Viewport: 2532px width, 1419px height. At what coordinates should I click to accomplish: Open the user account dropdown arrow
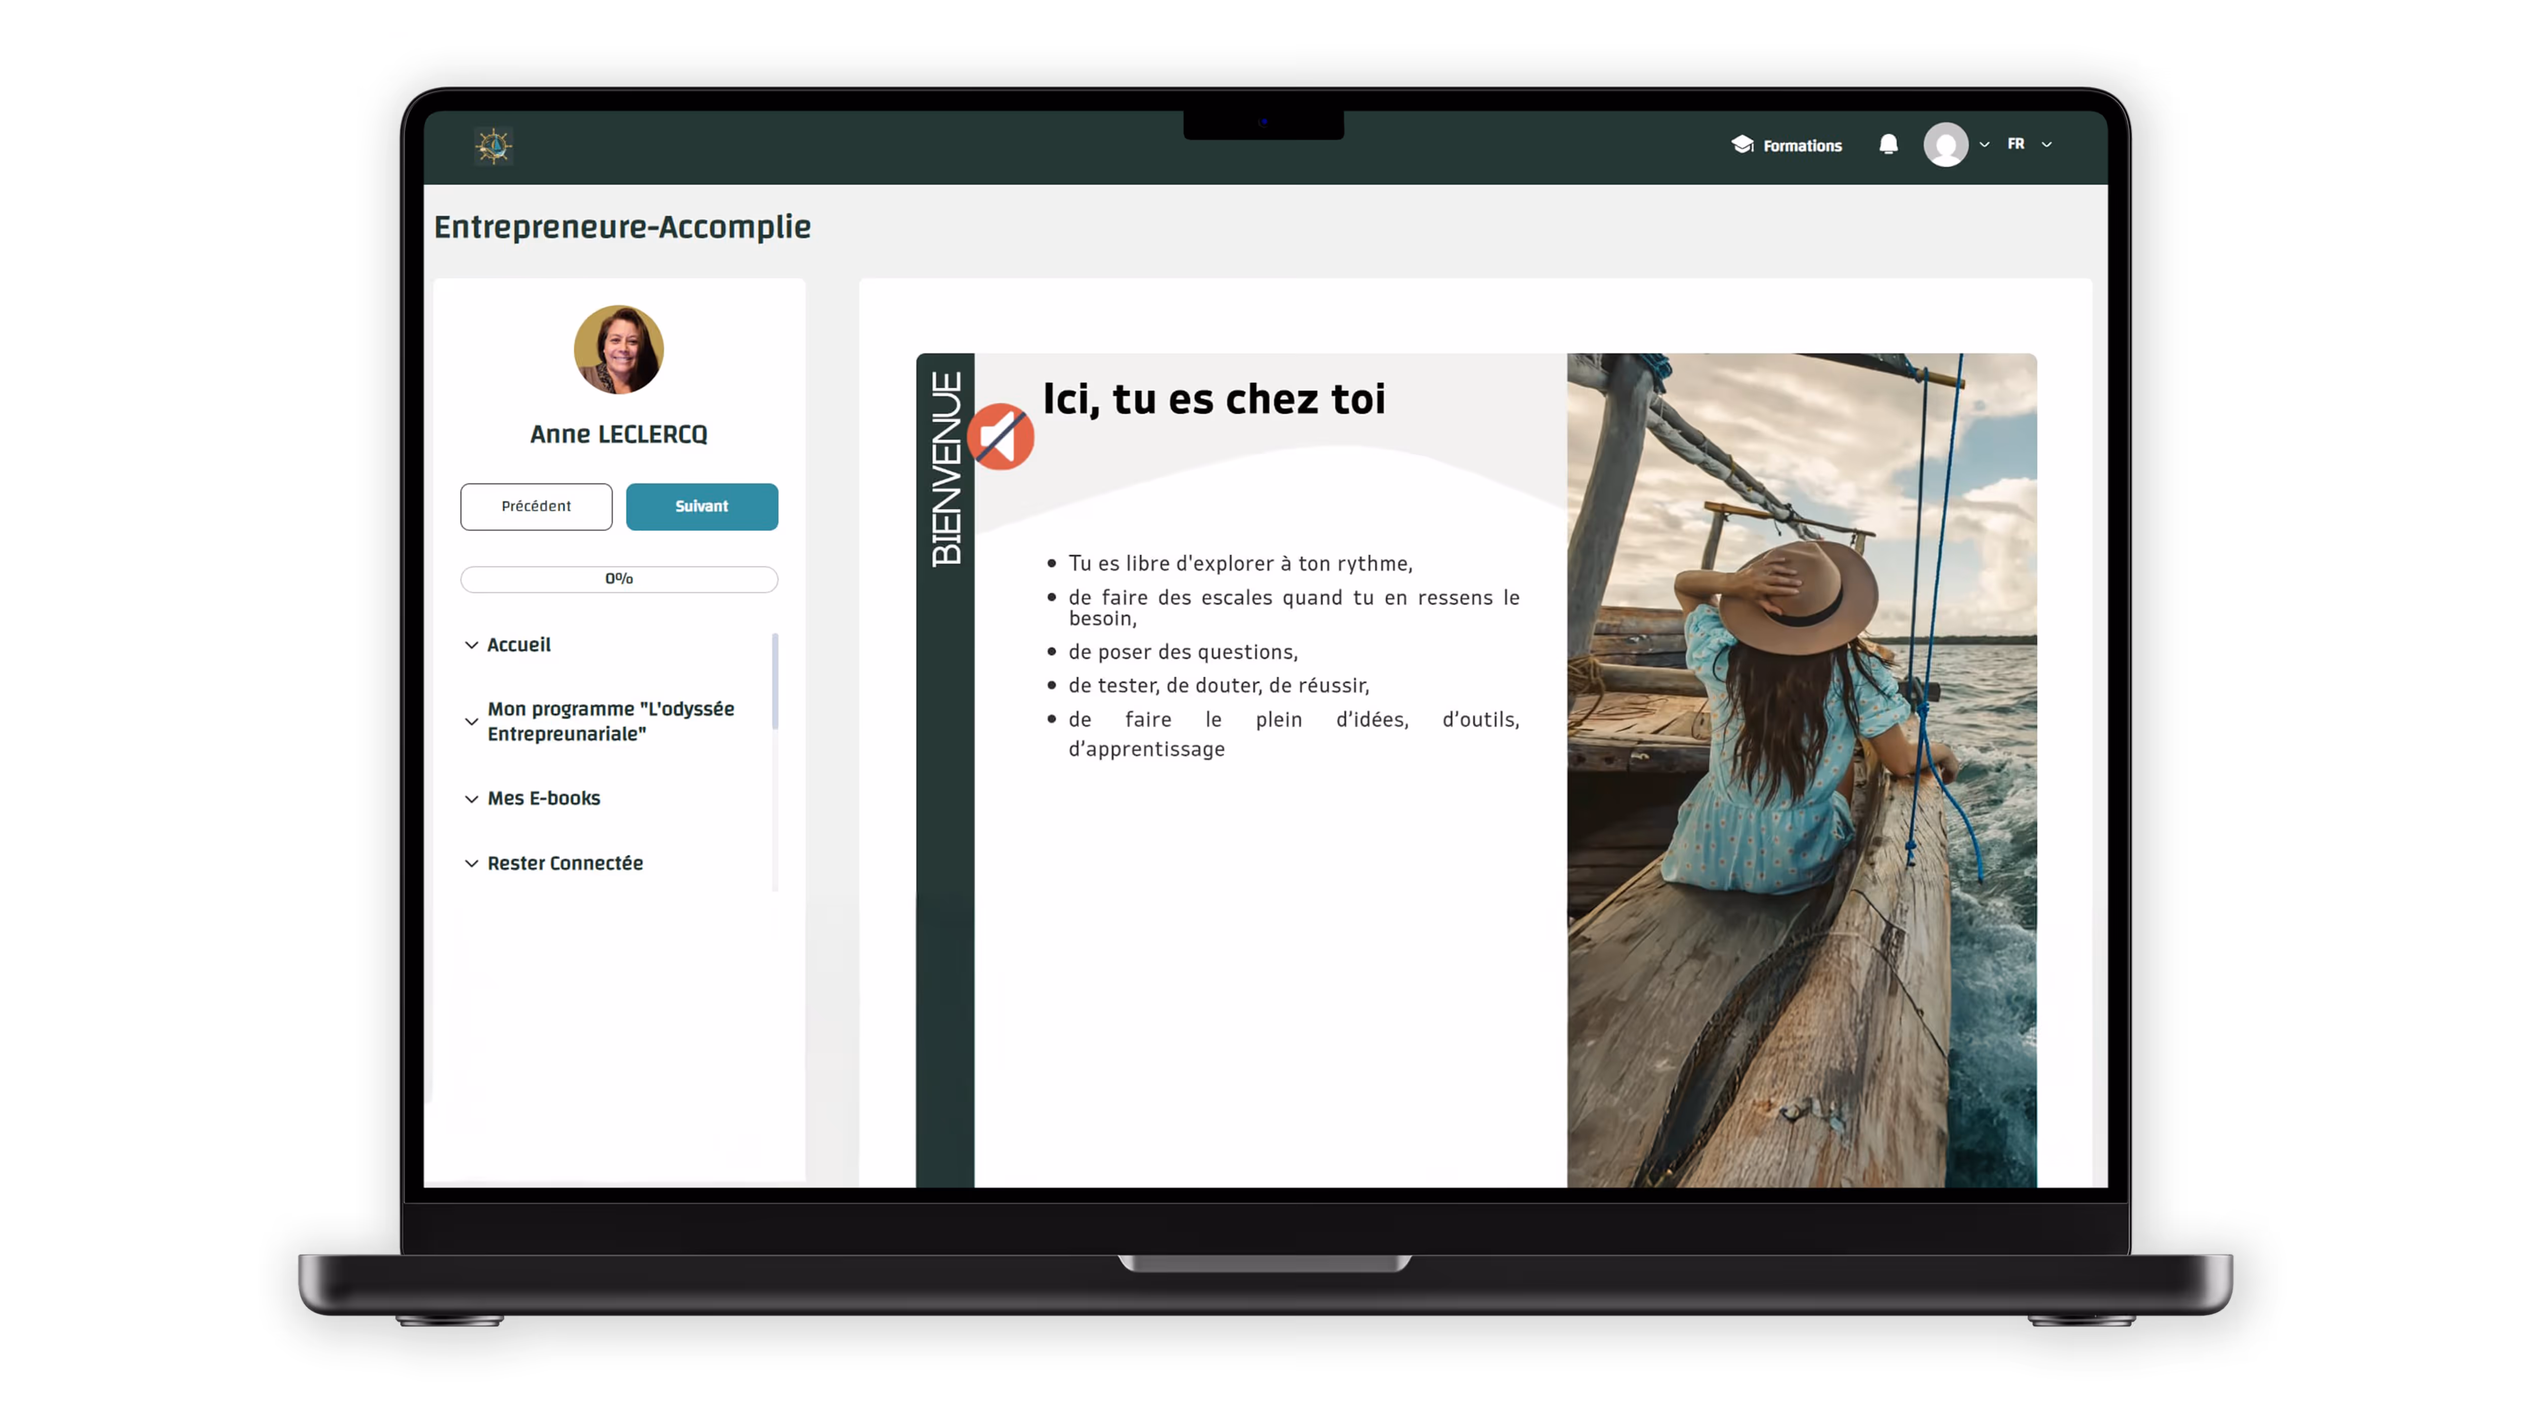point(1985,144)
